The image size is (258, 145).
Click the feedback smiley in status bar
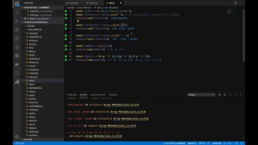237,143
